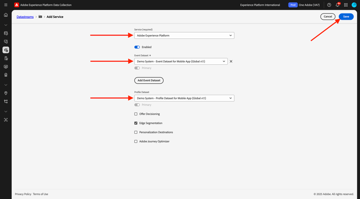This screenshot has width=360, height=199.
Task: Toggle the Enabled switch
Action: pyautogui.click(x=137, y=47)
